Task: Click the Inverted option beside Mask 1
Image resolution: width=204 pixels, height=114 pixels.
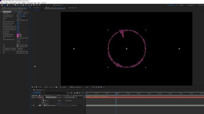Action: click(x=68, y=101)
